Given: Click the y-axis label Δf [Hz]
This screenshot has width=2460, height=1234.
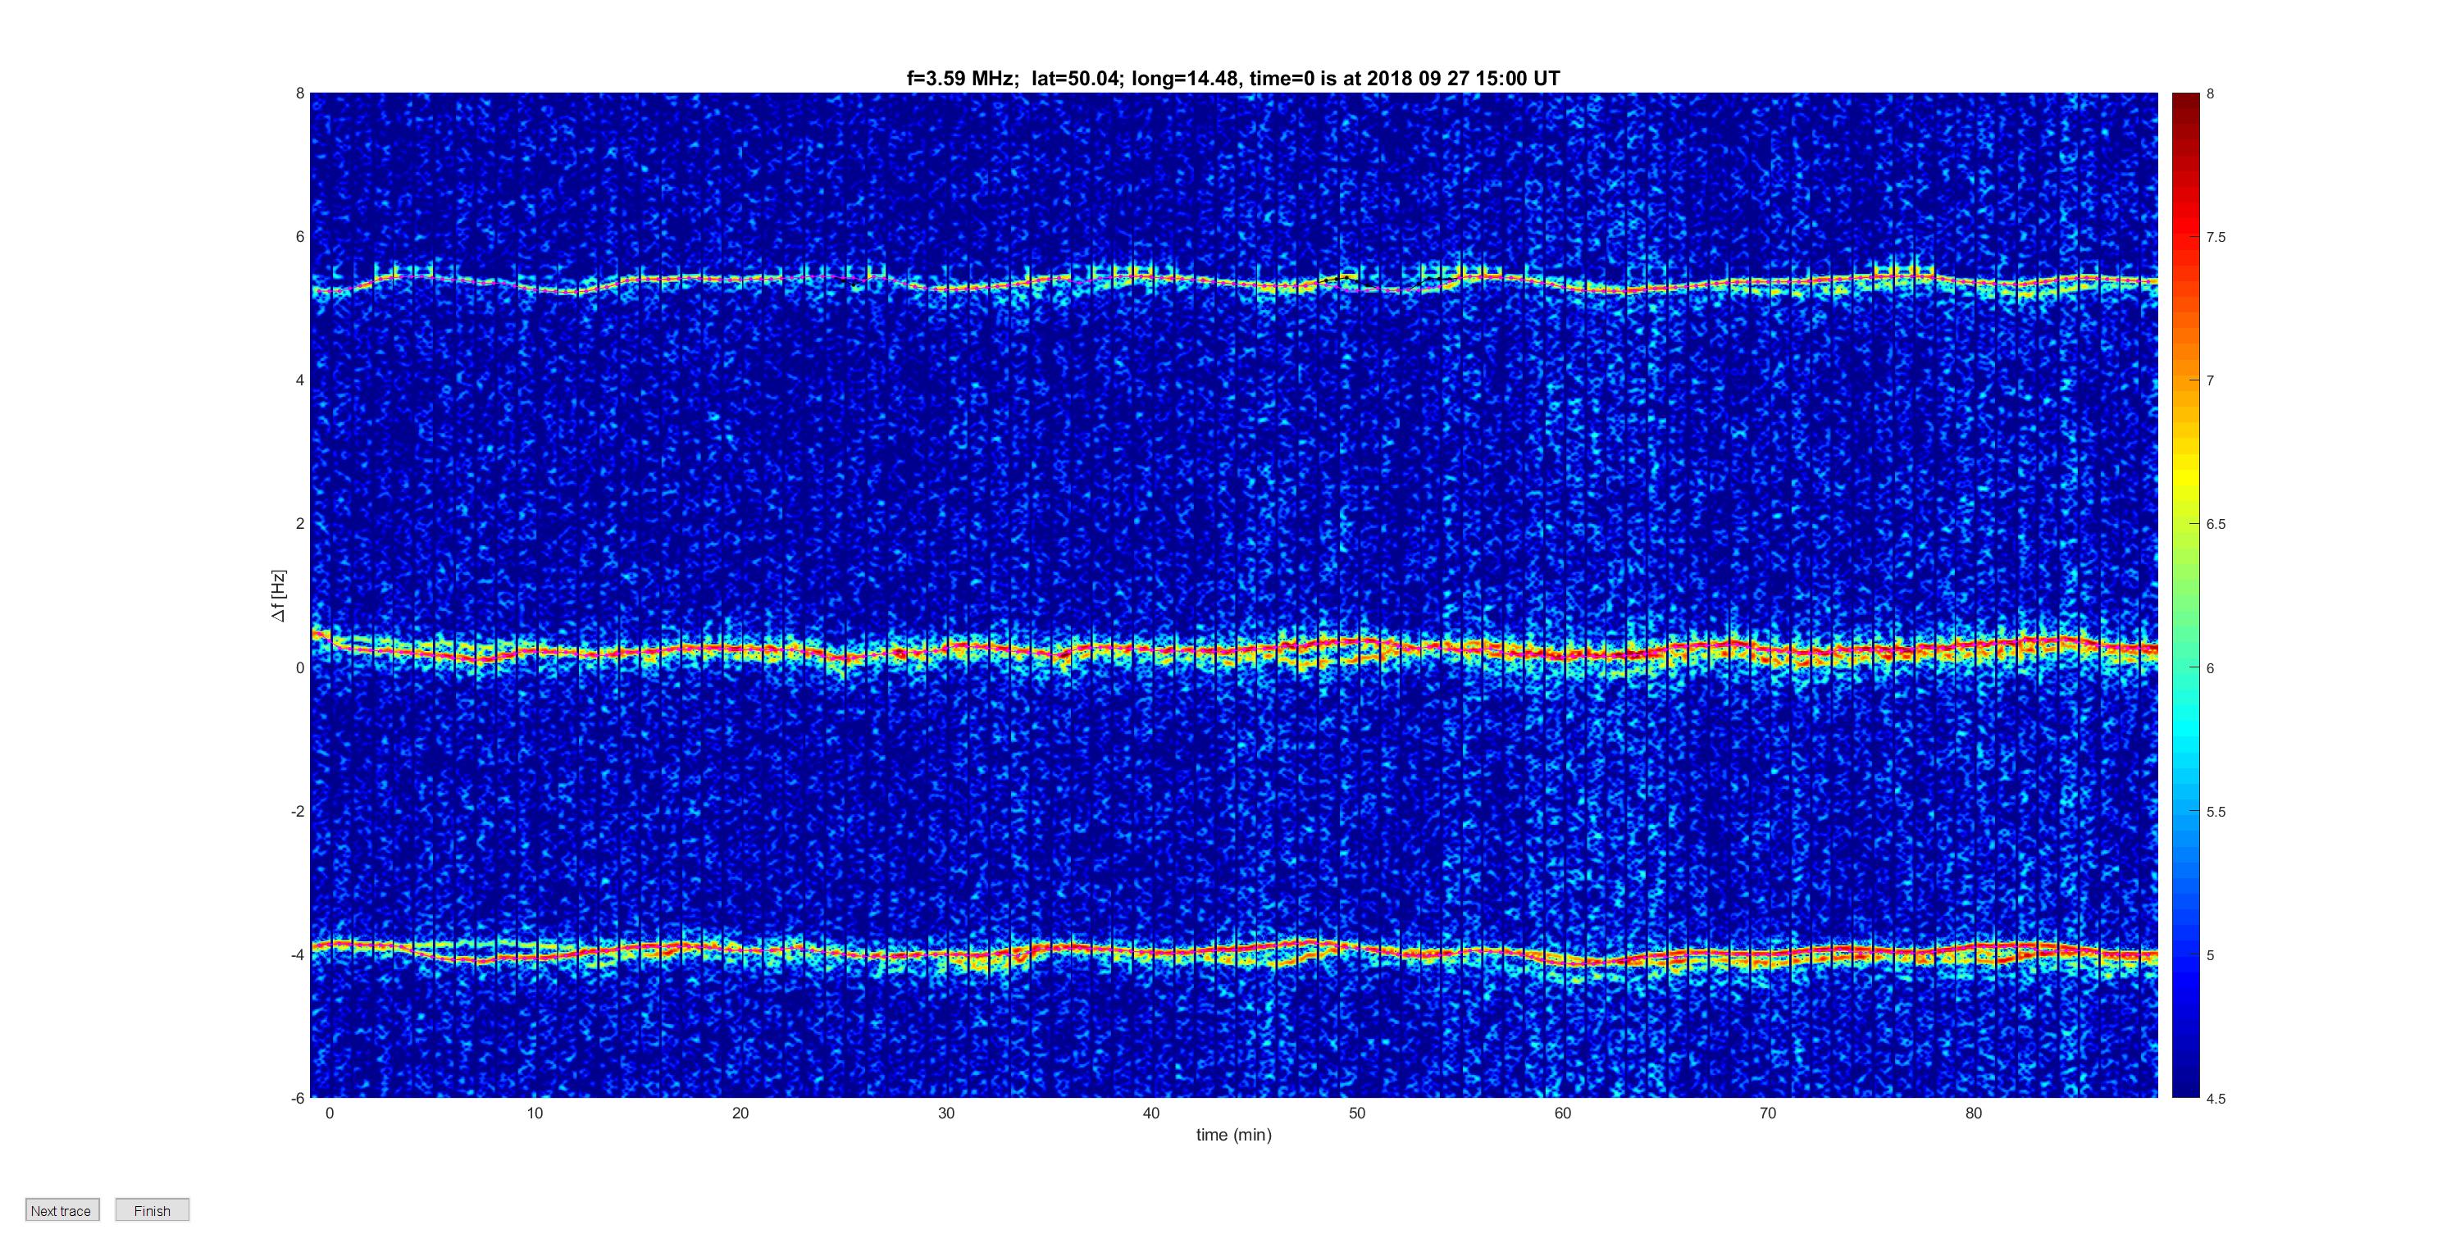Looking at the screenshot, I should coord(278,596).
